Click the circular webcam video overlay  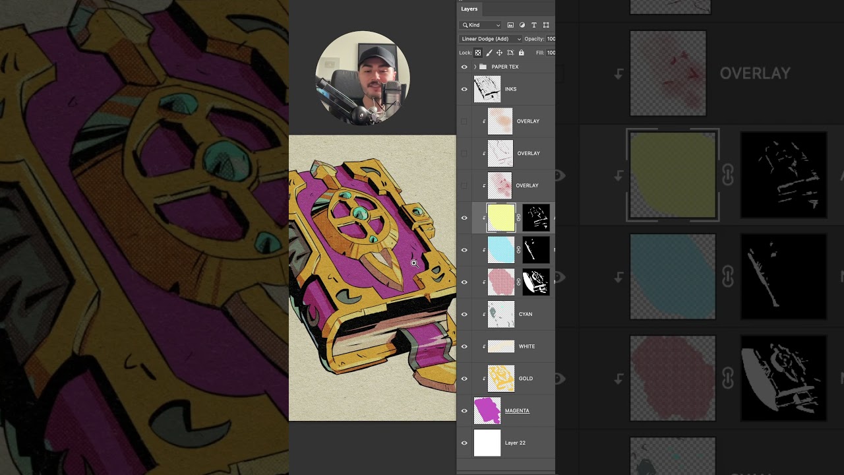[363, 77]
